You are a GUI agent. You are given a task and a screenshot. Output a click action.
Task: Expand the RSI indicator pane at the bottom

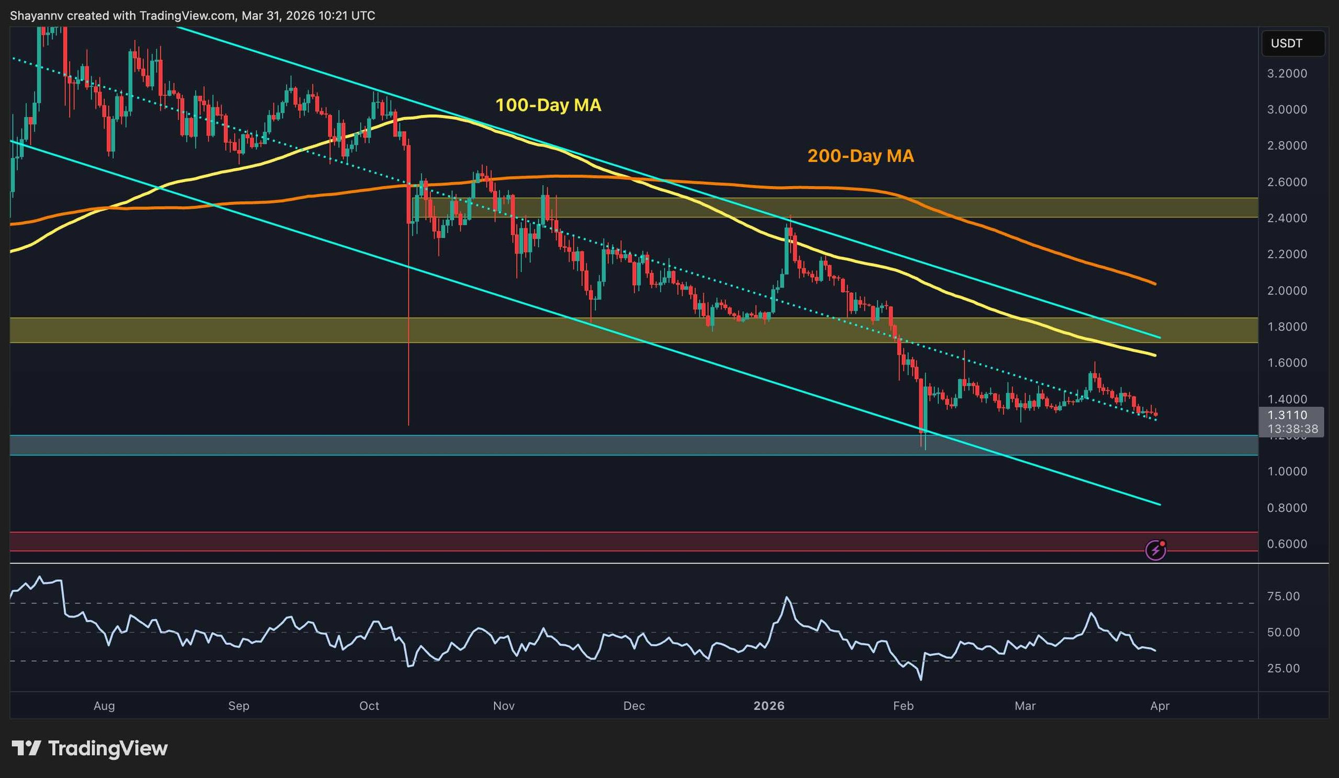tap(638, 632)
